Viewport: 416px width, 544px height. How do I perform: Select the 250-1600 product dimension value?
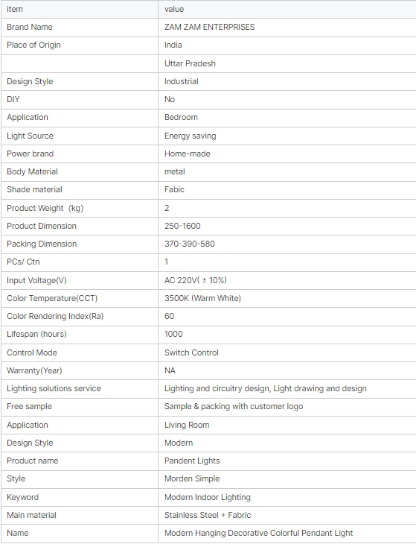click(x=182, y=226)
